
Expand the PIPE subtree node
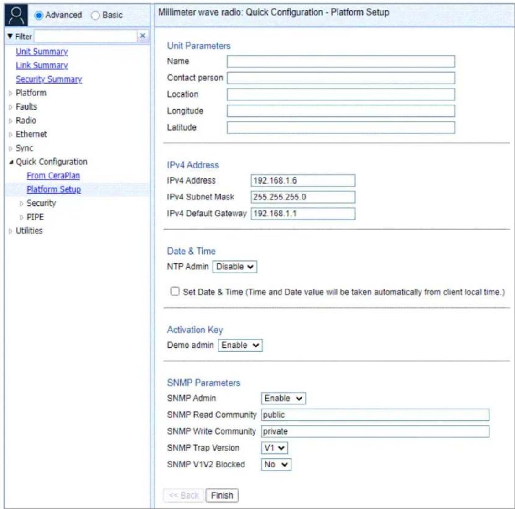[21, 218]
